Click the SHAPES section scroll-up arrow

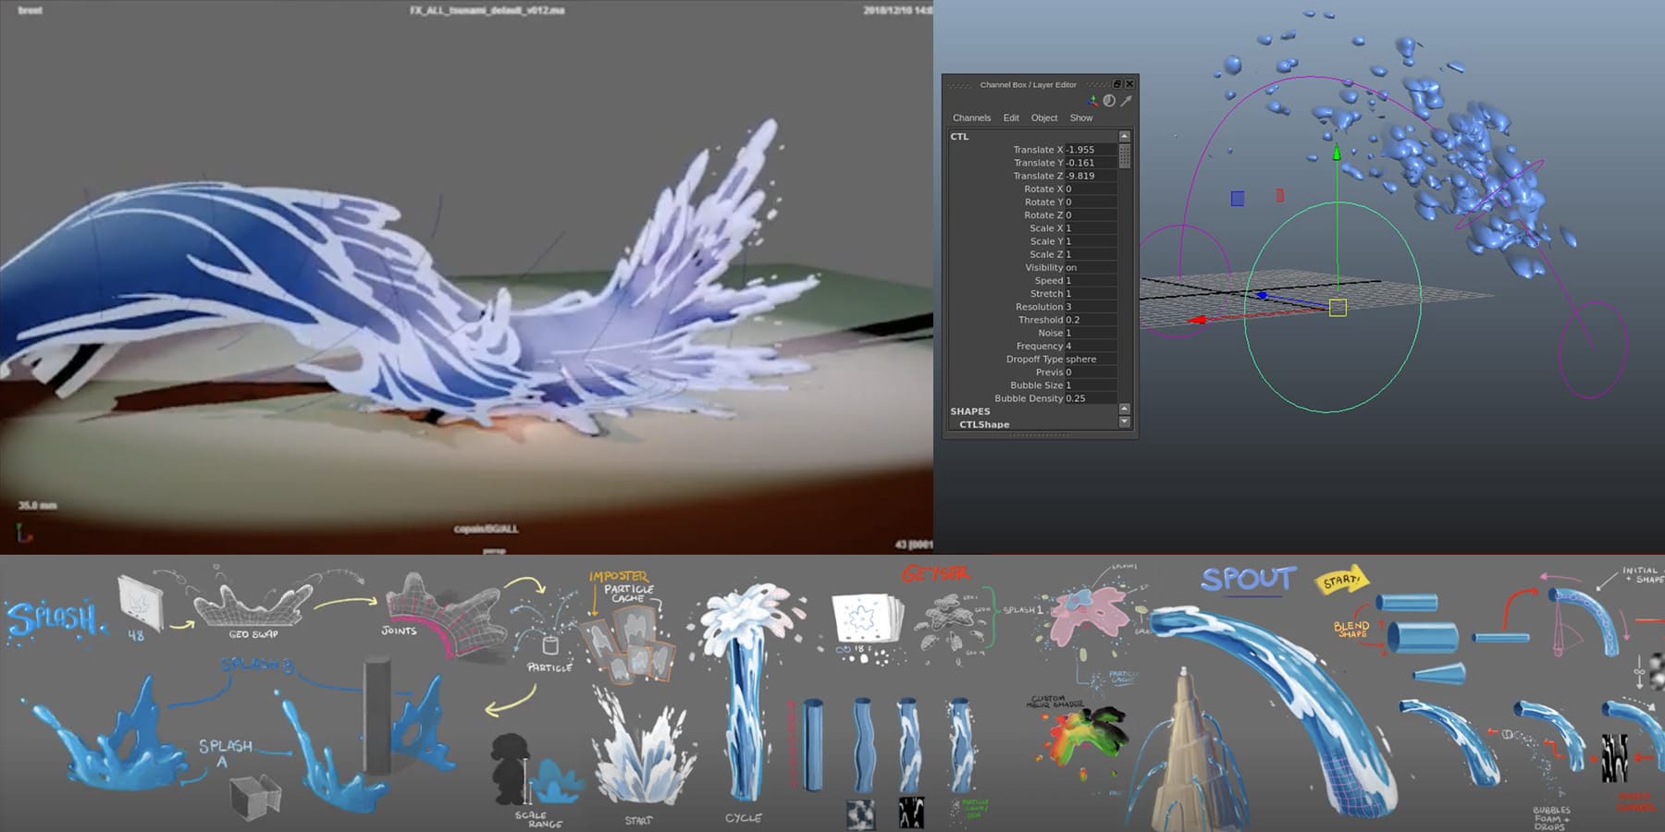[1125, 409]
